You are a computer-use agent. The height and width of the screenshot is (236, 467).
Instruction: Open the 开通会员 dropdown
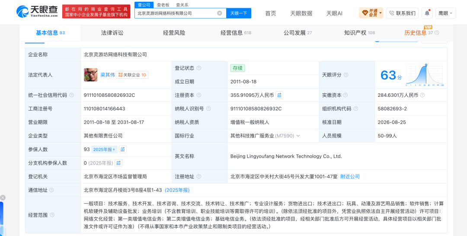click(x=371, y=13)
